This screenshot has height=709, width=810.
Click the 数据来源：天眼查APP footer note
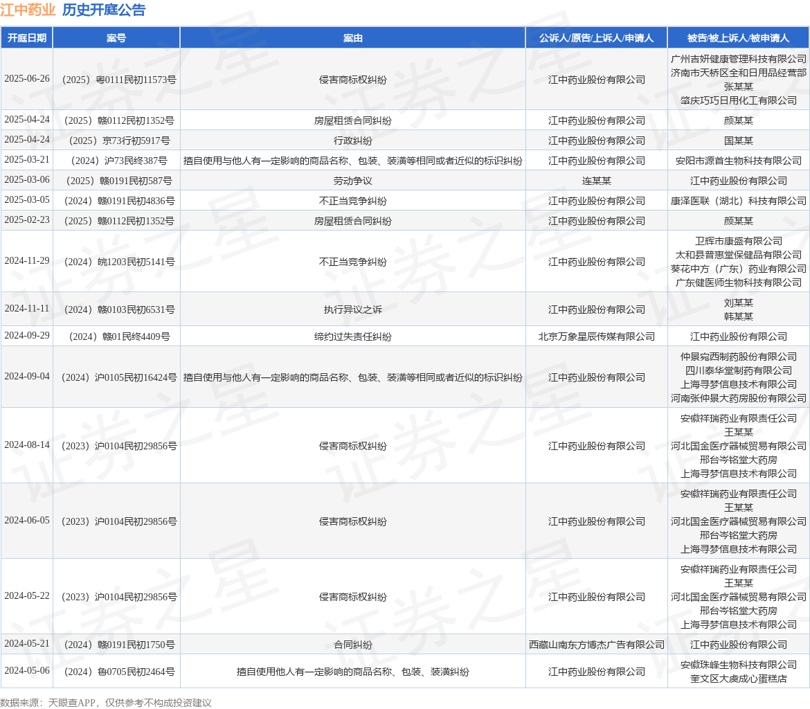click(106, 703)
